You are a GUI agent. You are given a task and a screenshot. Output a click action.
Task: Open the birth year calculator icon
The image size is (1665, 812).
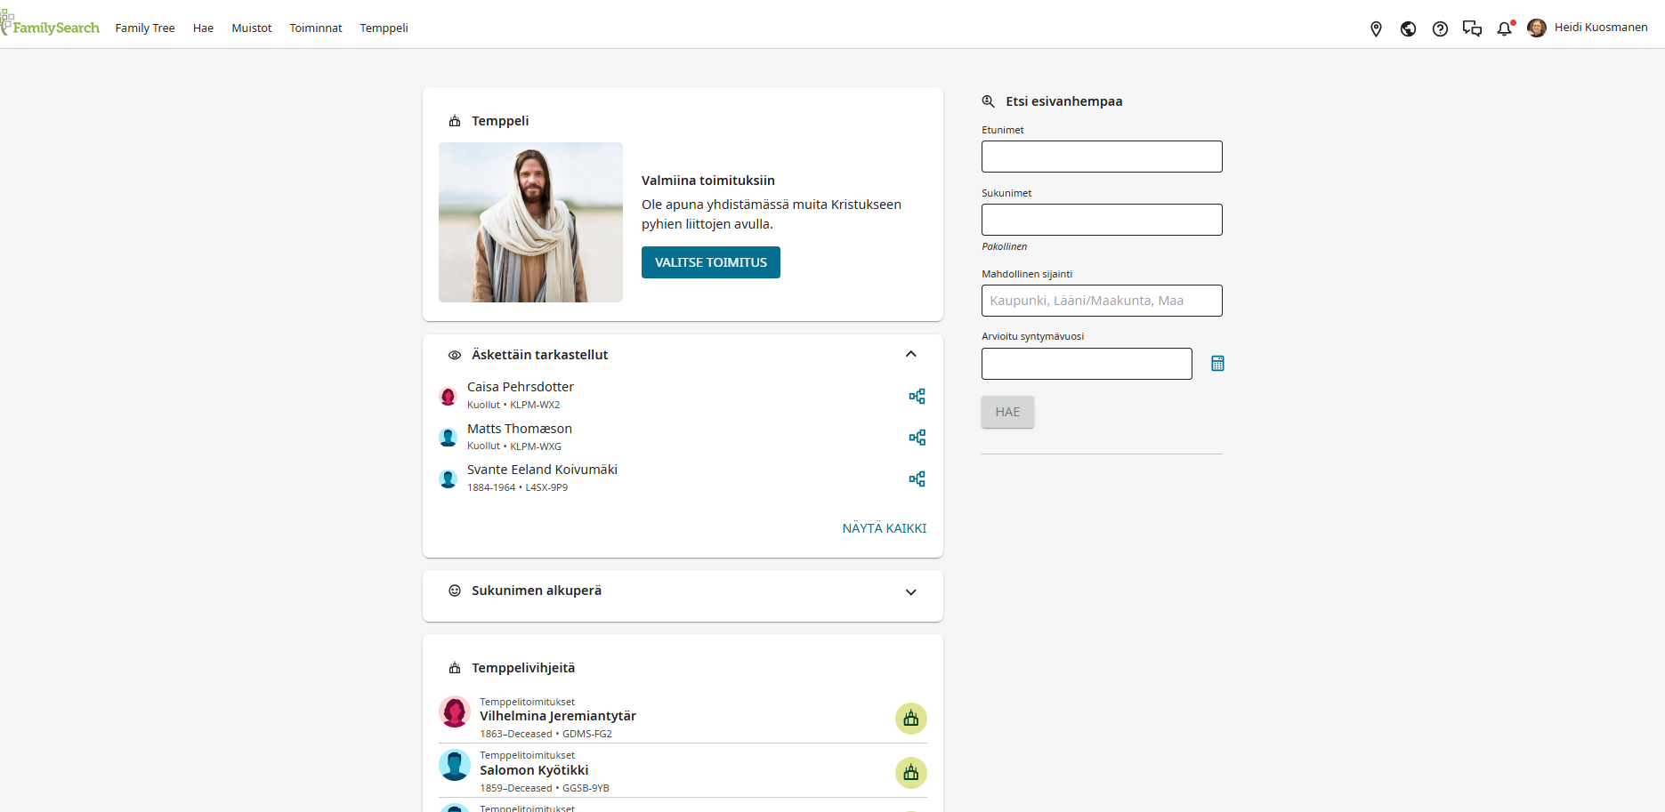click(1217, 363)
